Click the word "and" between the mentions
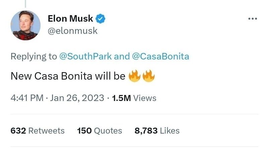Image resolution: width=268 pixels, height=151 pixels. (x=121, y=56)
